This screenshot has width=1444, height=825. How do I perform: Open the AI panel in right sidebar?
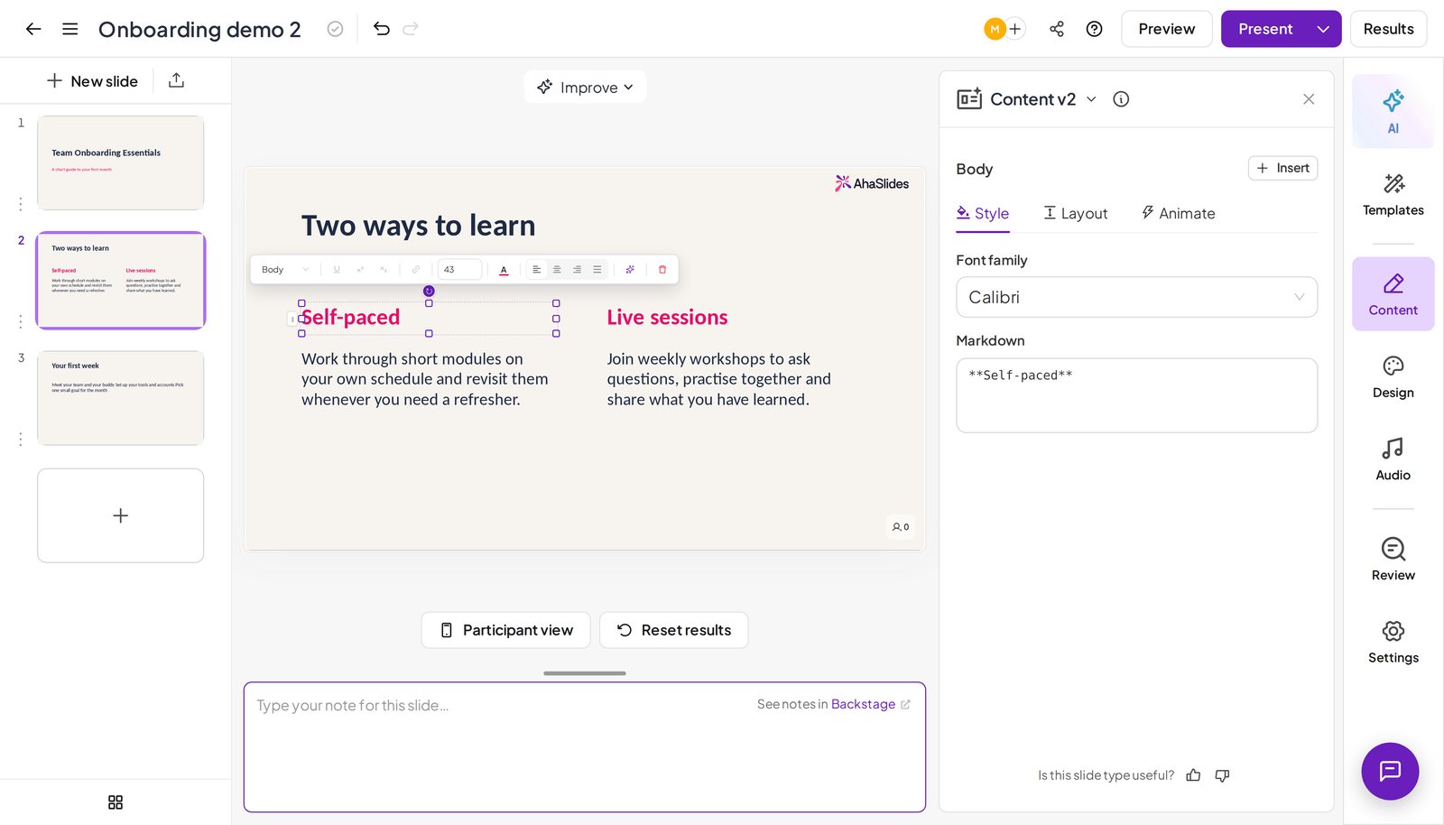click(x=1393, y=111)
